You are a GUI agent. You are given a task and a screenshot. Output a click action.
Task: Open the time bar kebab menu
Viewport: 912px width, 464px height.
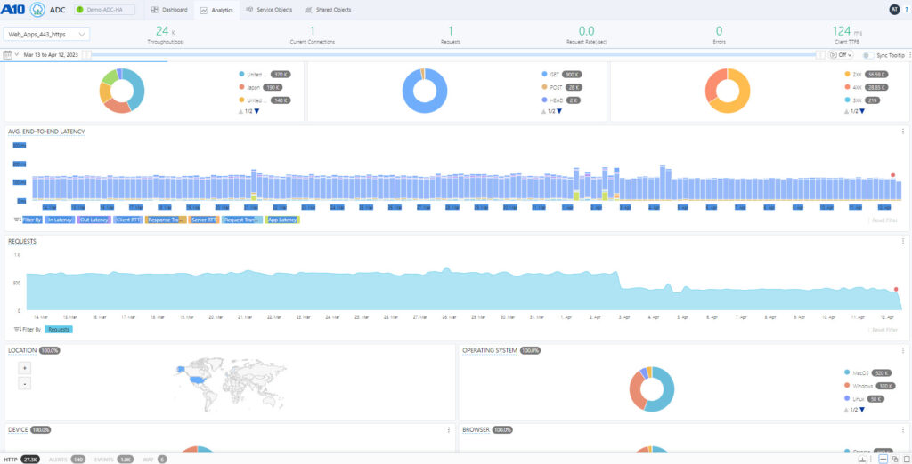coord(909,54)
